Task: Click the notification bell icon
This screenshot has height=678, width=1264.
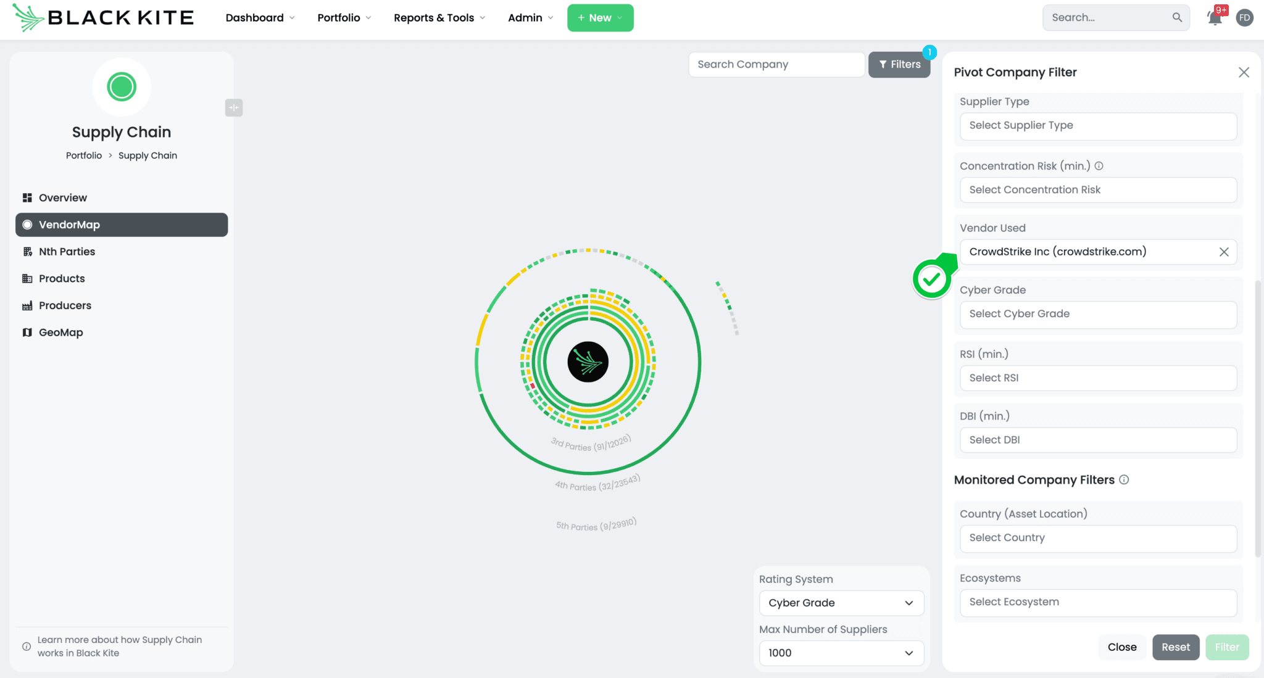Action: pyautogui.click(x=1215, y=17)
